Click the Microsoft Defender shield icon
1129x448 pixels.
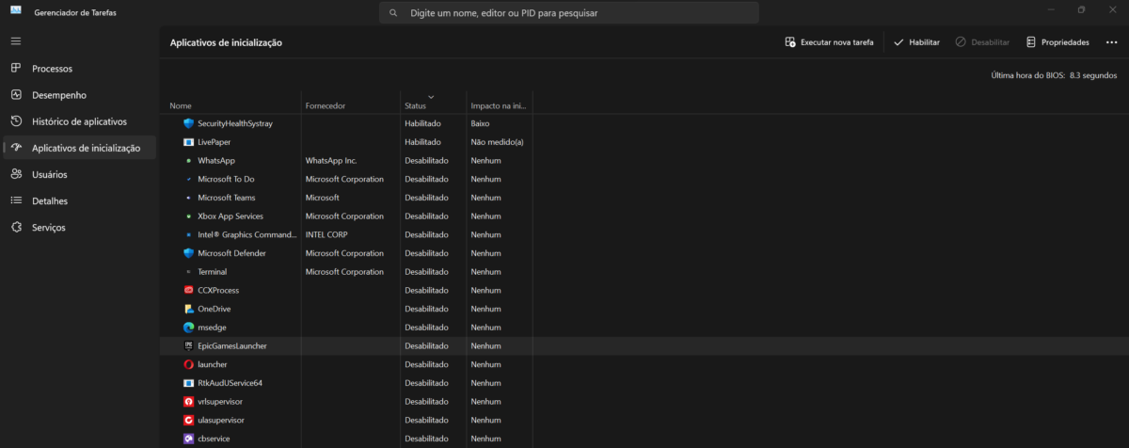point(188,253)
